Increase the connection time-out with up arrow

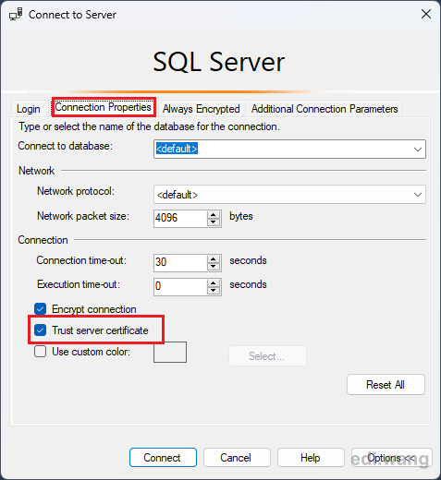tap(214, 259)
